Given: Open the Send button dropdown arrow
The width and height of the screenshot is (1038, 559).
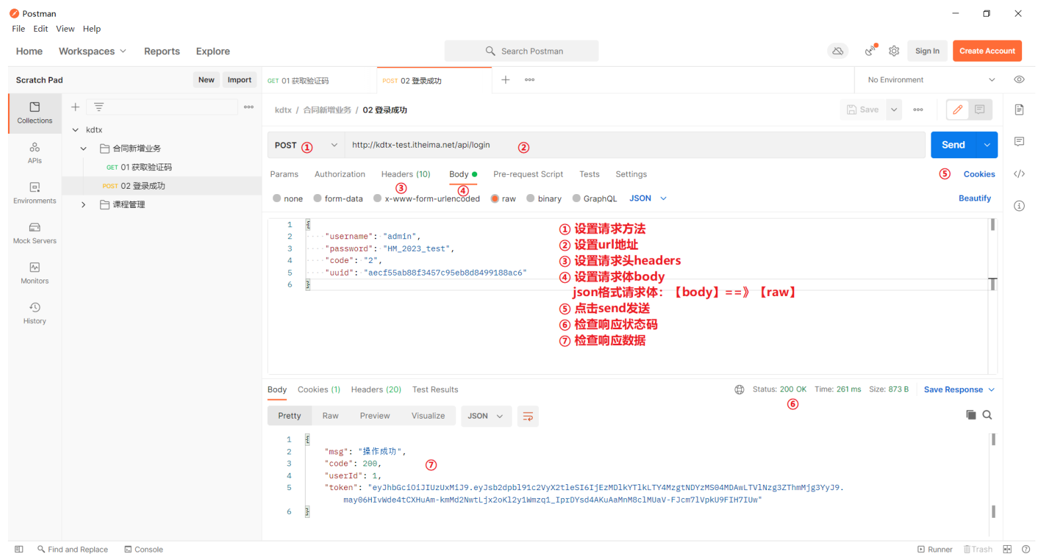Looking at the screenshot, I should click(986, 145).
